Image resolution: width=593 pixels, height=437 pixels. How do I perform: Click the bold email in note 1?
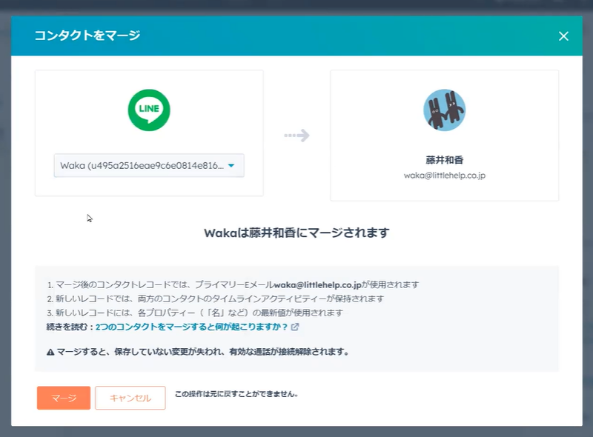pyautogui.click(x=317, y=284)
